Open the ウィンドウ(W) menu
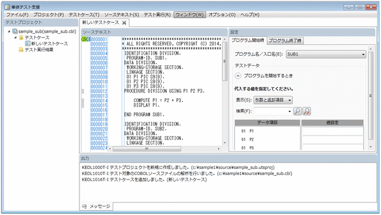 tap(189, 15)
